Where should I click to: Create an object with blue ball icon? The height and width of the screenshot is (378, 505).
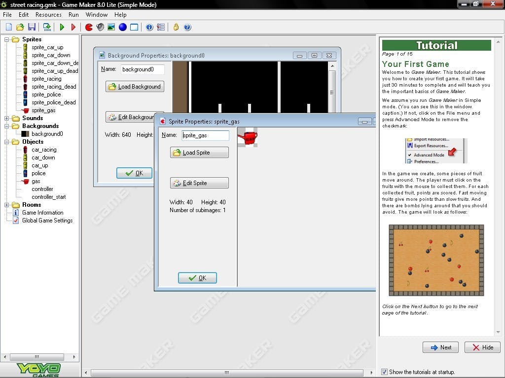click(x=123, y=28)
